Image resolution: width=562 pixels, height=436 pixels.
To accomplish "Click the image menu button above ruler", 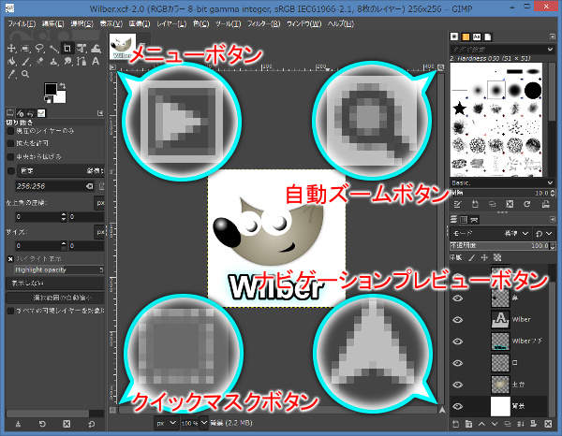I will coord(117,66).
